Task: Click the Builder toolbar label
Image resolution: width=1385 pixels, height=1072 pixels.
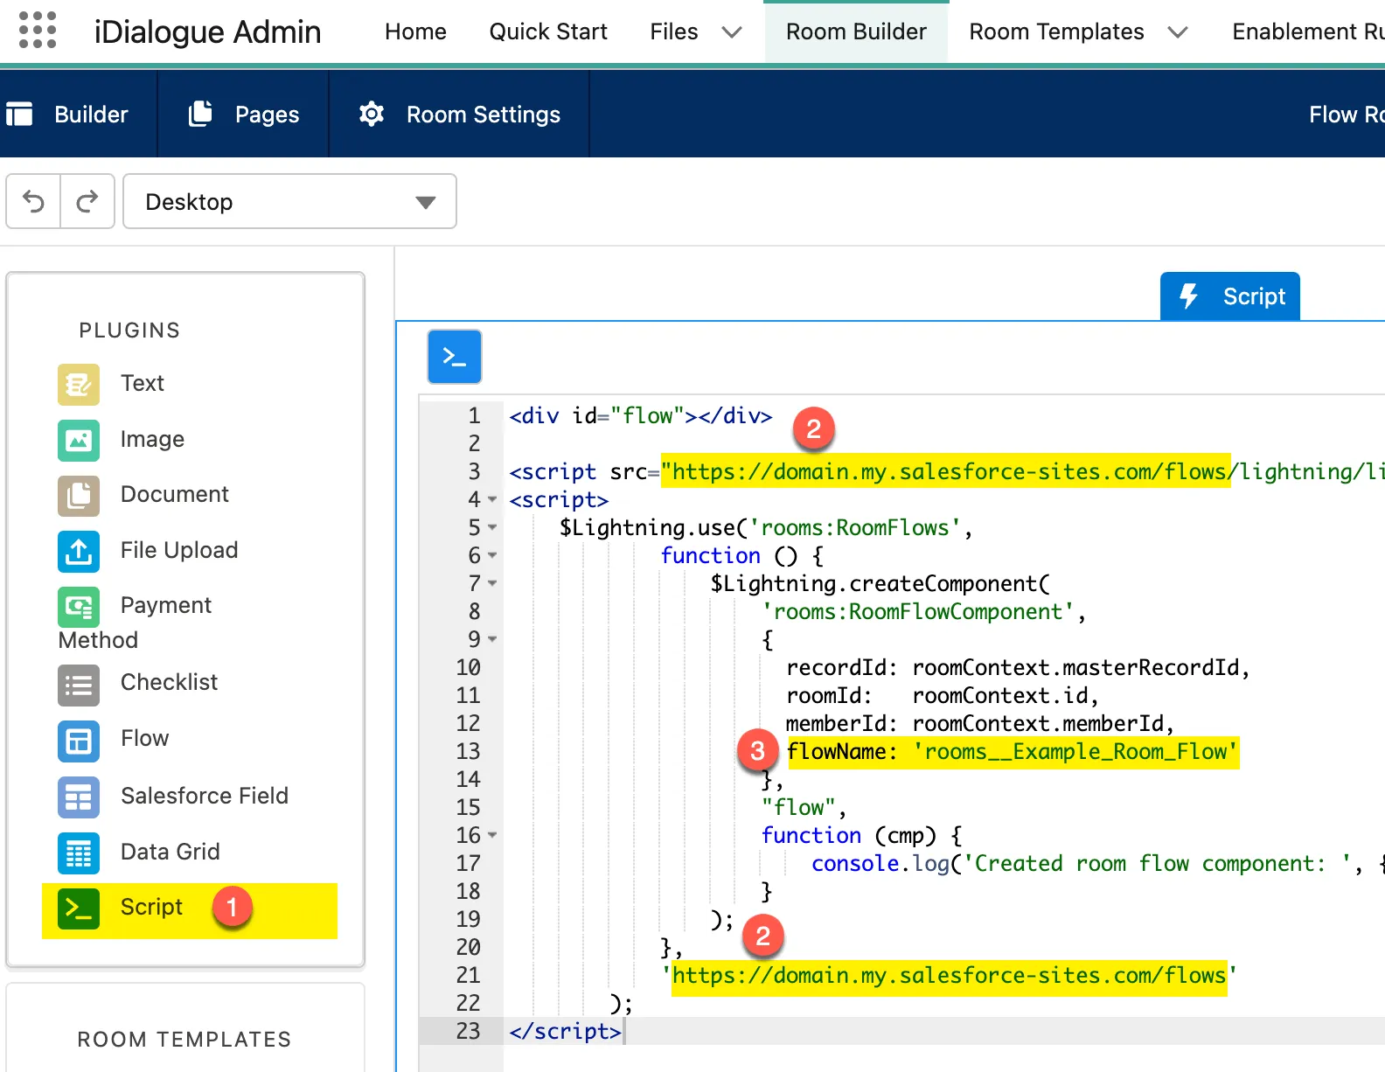Action: pyautogui.click(x=91, y=115)
